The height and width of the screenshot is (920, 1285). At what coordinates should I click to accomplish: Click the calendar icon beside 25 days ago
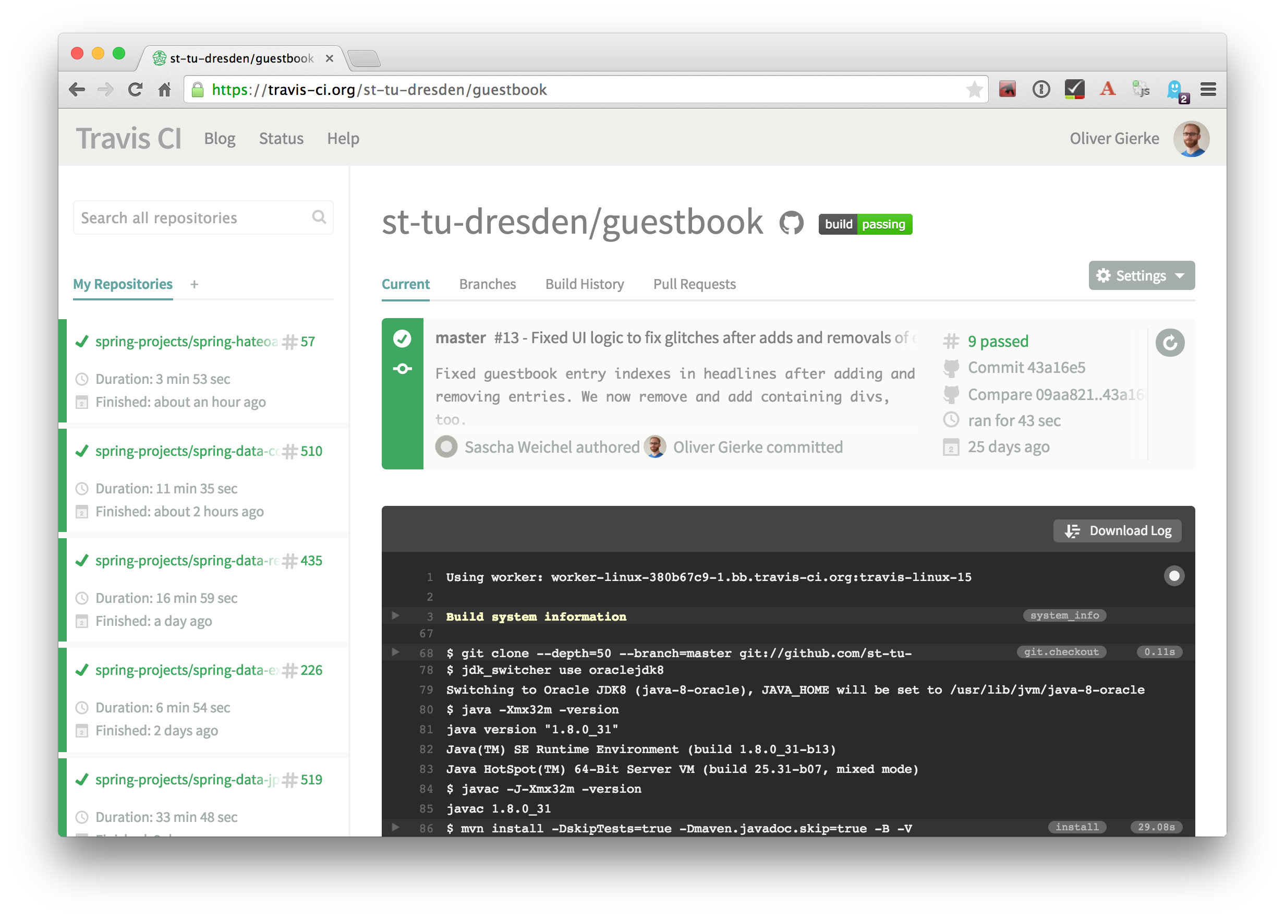(951, 447)
